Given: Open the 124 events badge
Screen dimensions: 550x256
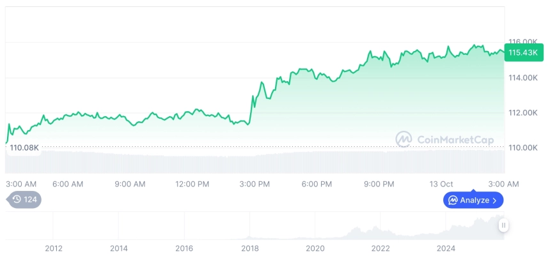Looking at the screenshot, I should pos(25,200).
